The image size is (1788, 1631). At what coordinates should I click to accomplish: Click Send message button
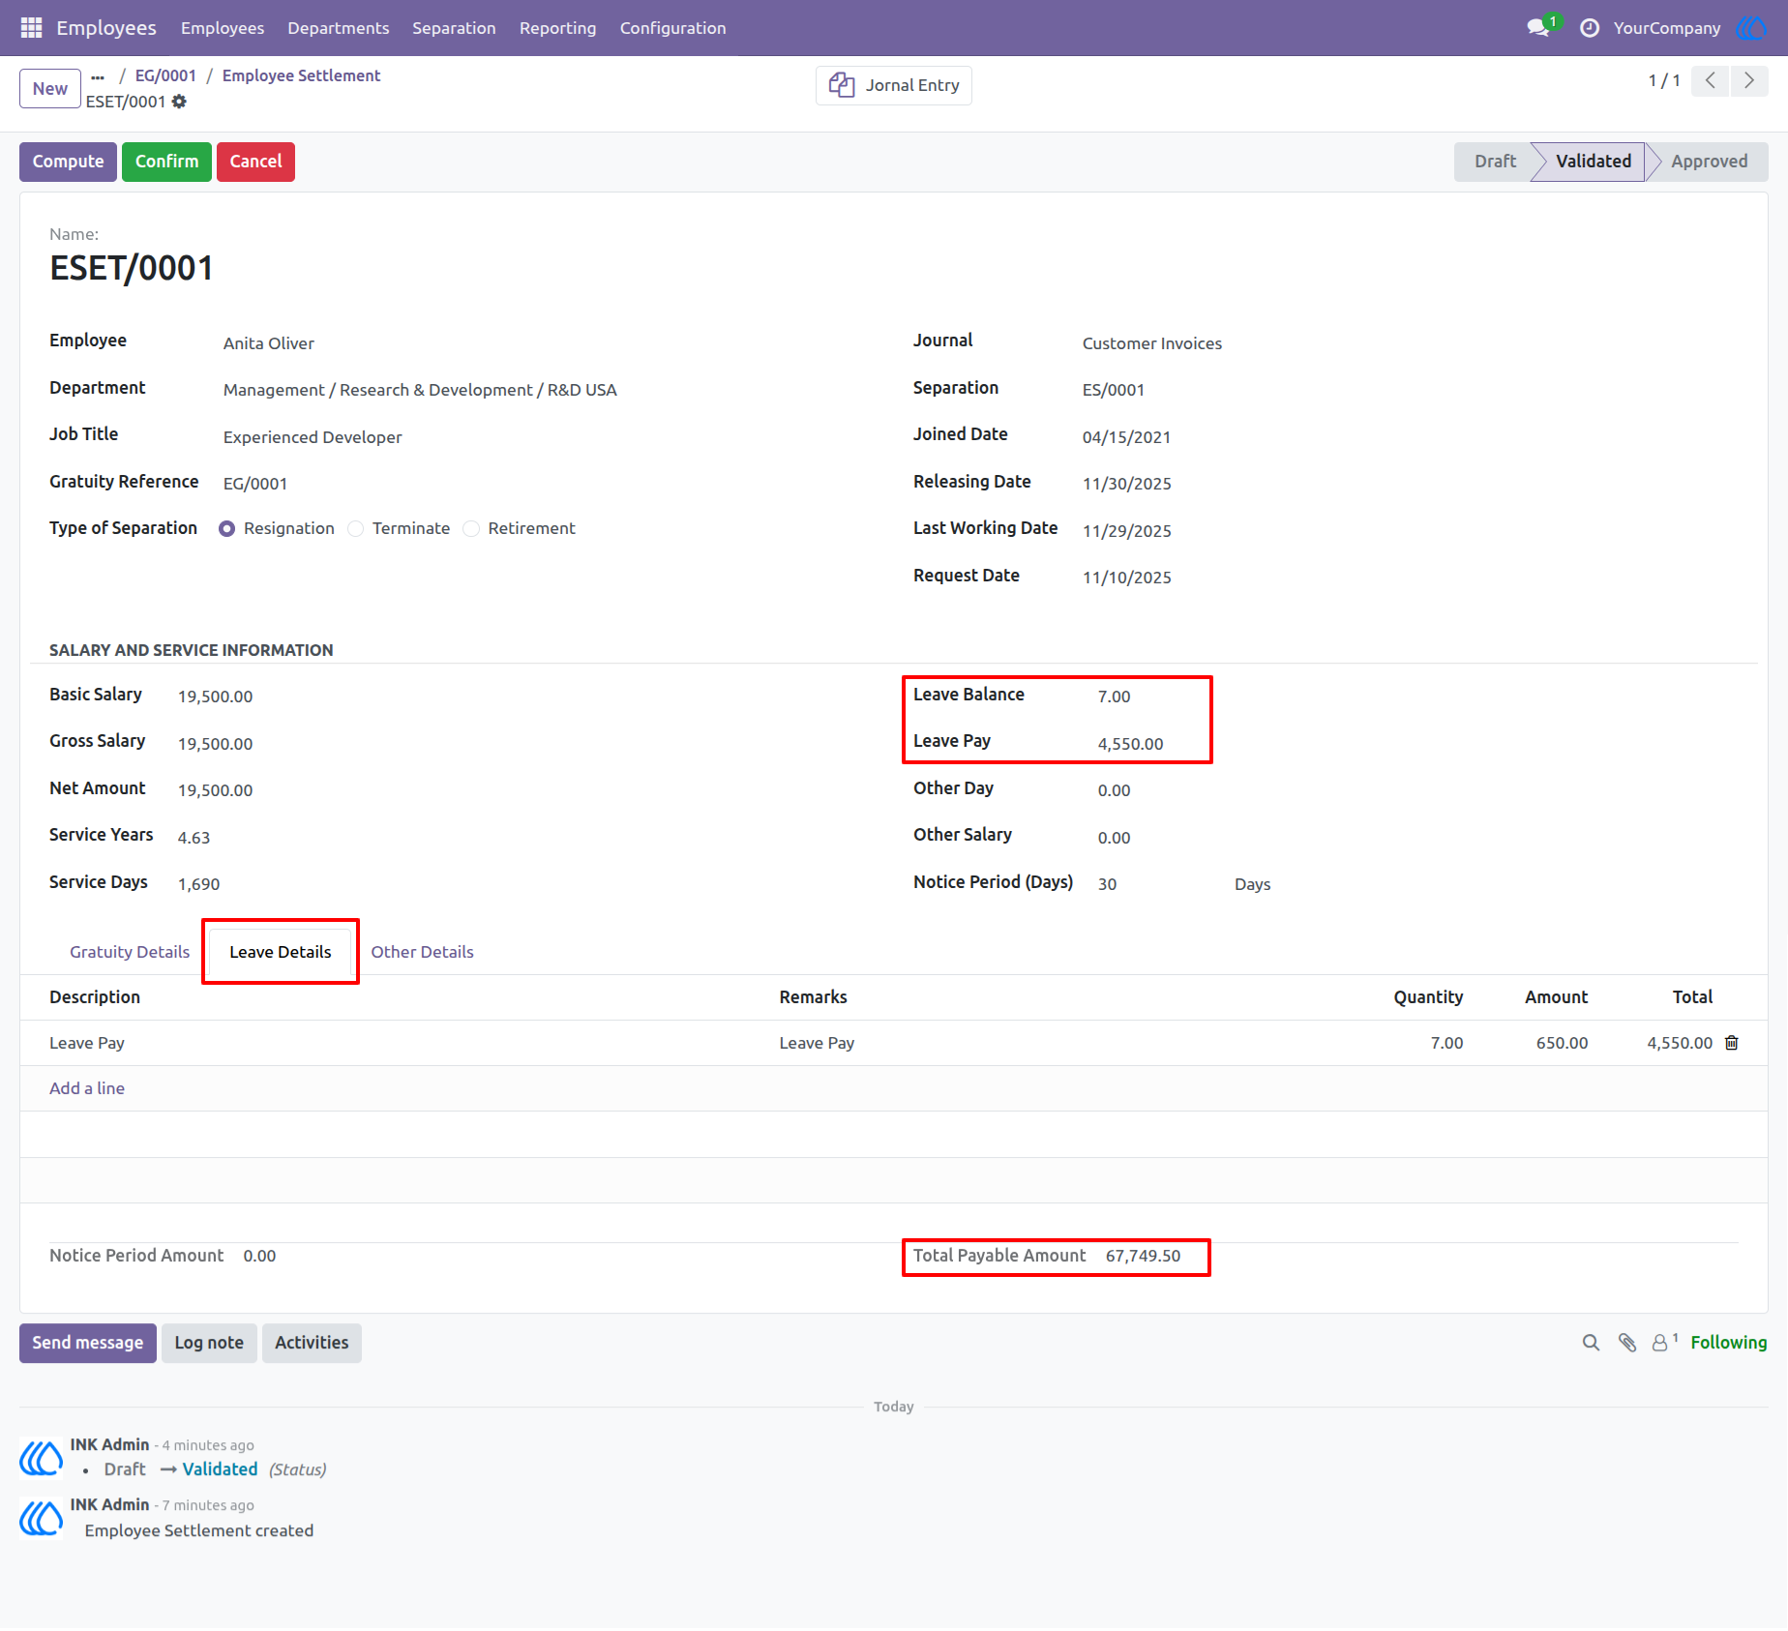[x=88, y=1343]
